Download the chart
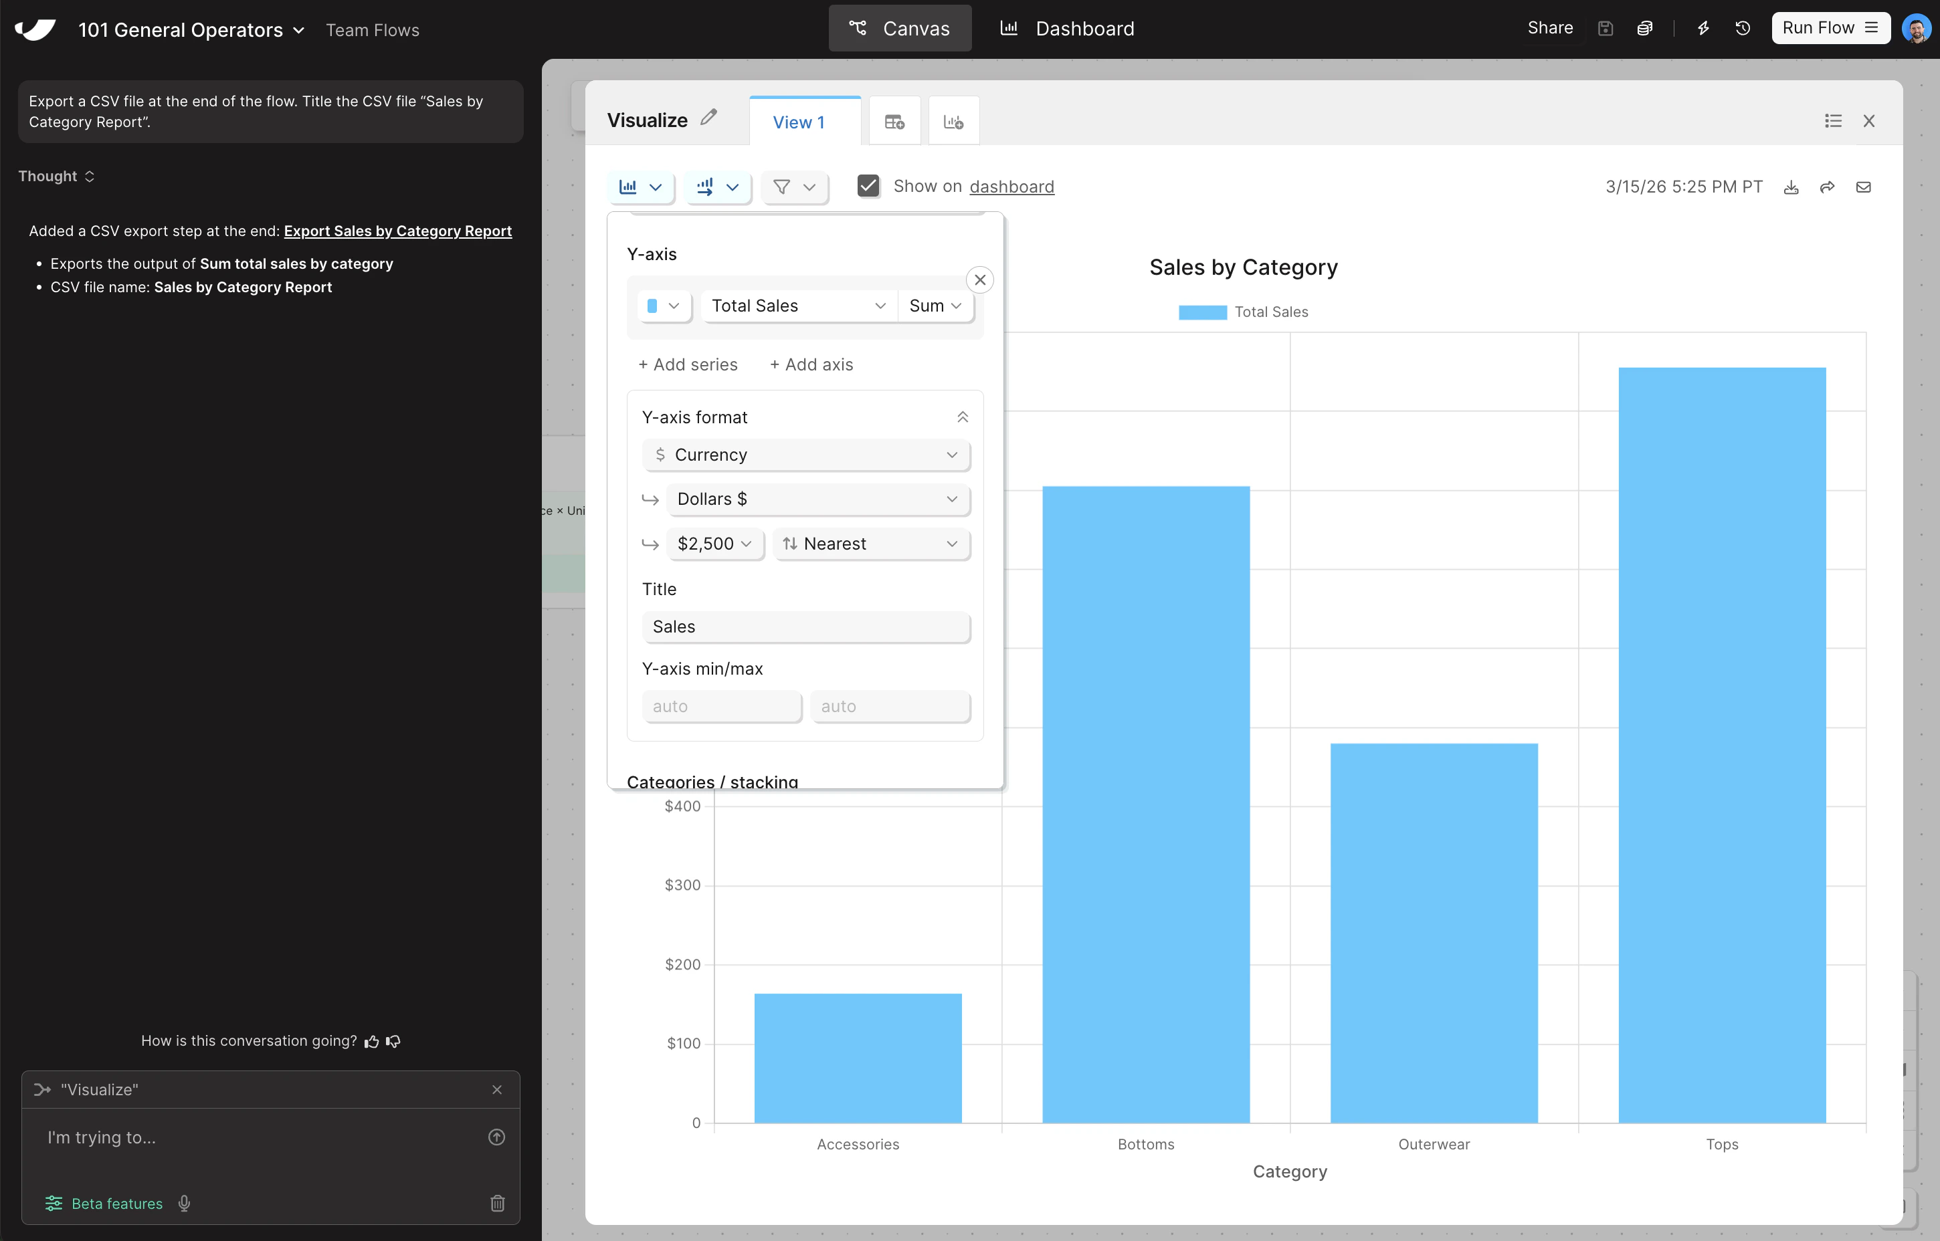Viewport: 1940px width, 1241px height. coord(1791,187)
